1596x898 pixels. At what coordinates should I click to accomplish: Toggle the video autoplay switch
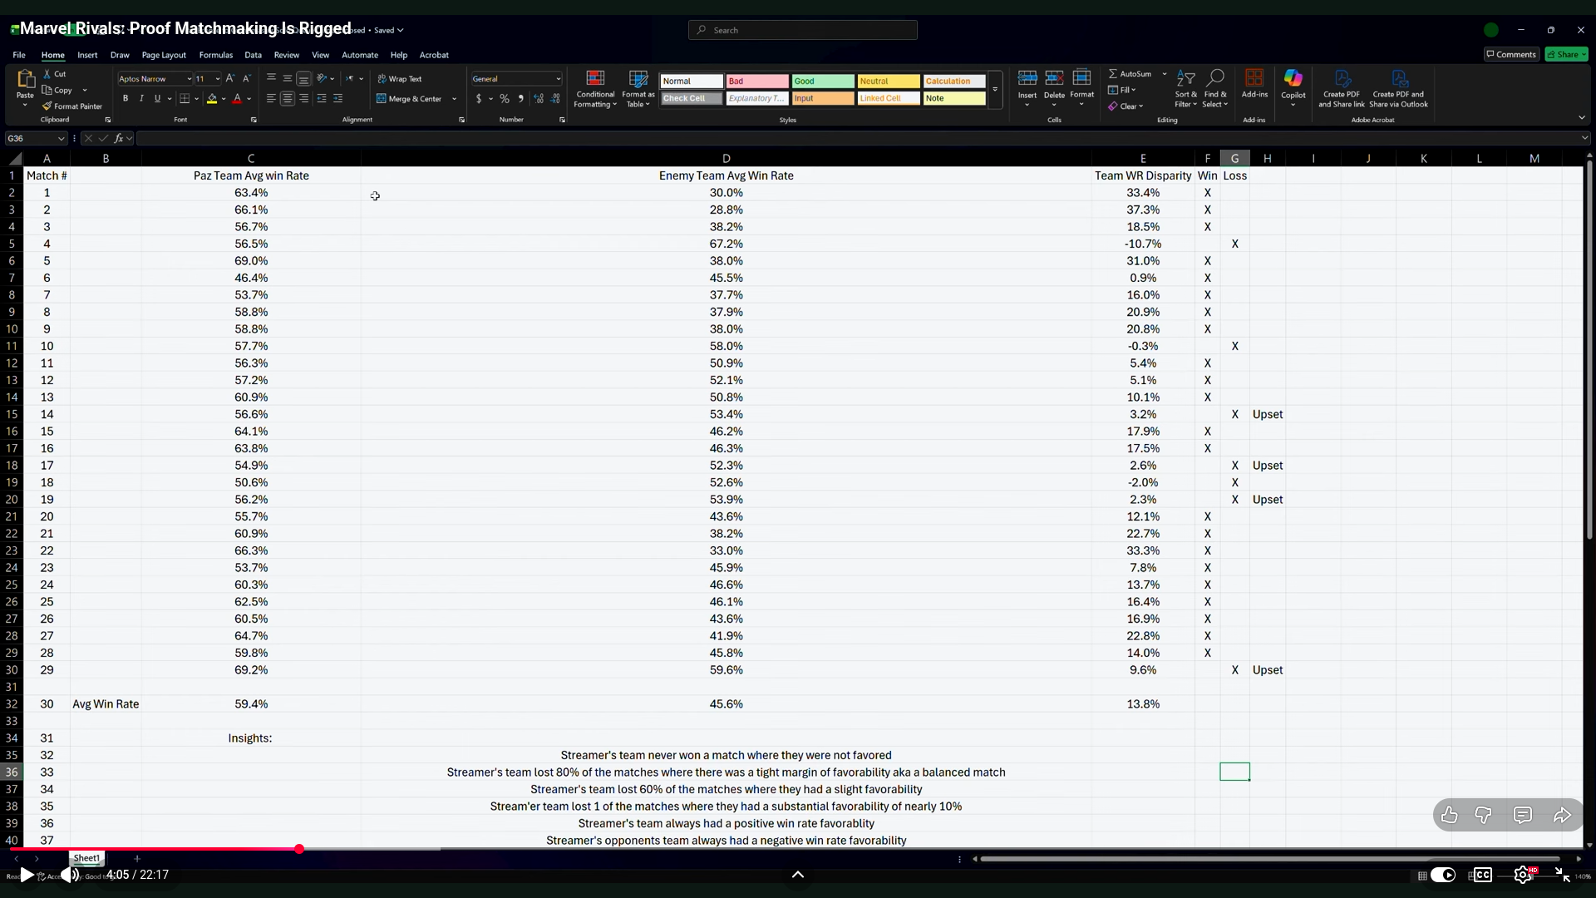[x=1444, y=875]
